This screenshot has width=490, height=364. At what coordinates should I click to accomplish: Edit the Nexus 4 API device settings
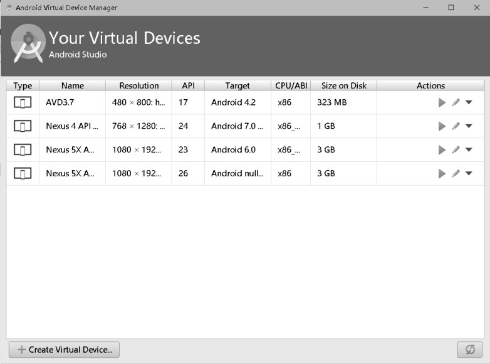[456, 126]
